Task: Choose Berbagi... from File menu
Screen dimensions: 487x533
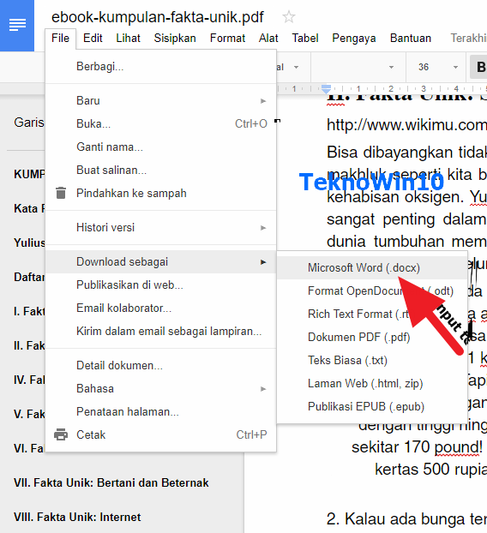Action: [160, 66]
